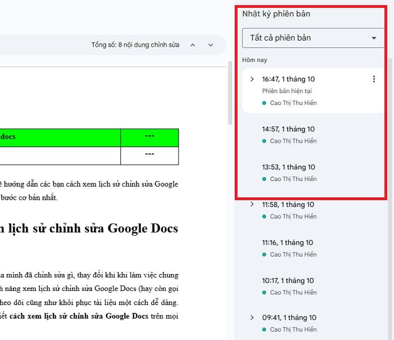Click the white "---" table cell
Viewport: 394px width, 340px height.
coord(150,155)
